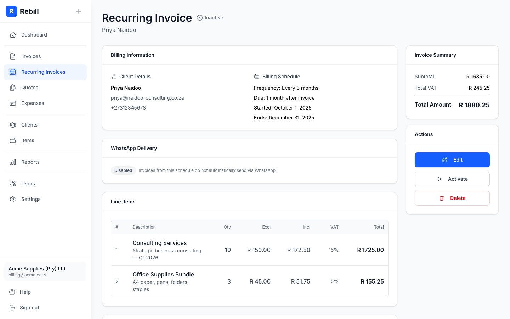Click the Settings gear icon
The image size is (510, 319).
coord(13,199)
